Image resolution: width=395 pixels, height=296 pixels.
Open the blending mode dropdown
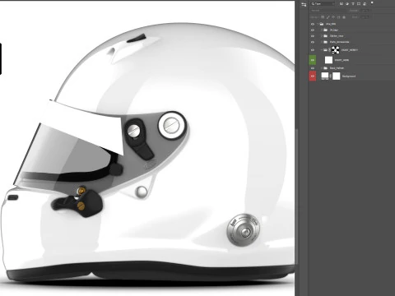point(328,11)
